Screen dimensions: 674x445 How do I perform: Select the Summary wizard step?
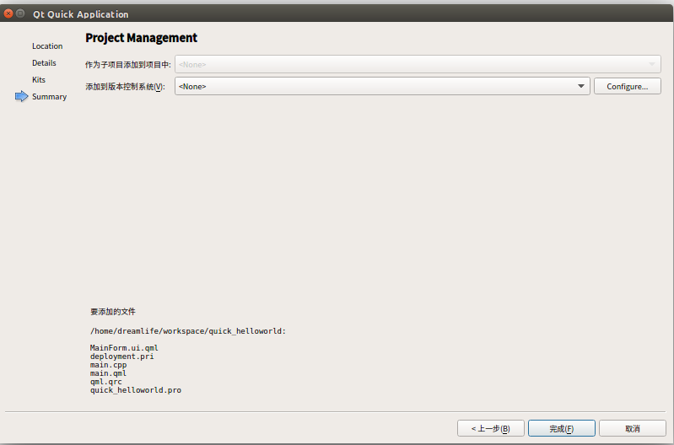(x=49, y=97)
